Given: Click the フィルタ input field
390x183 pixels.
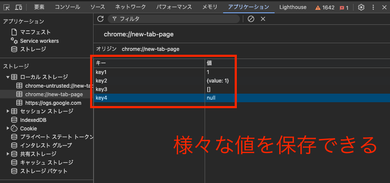Looking at the screenshot, I should pos(174,19).
